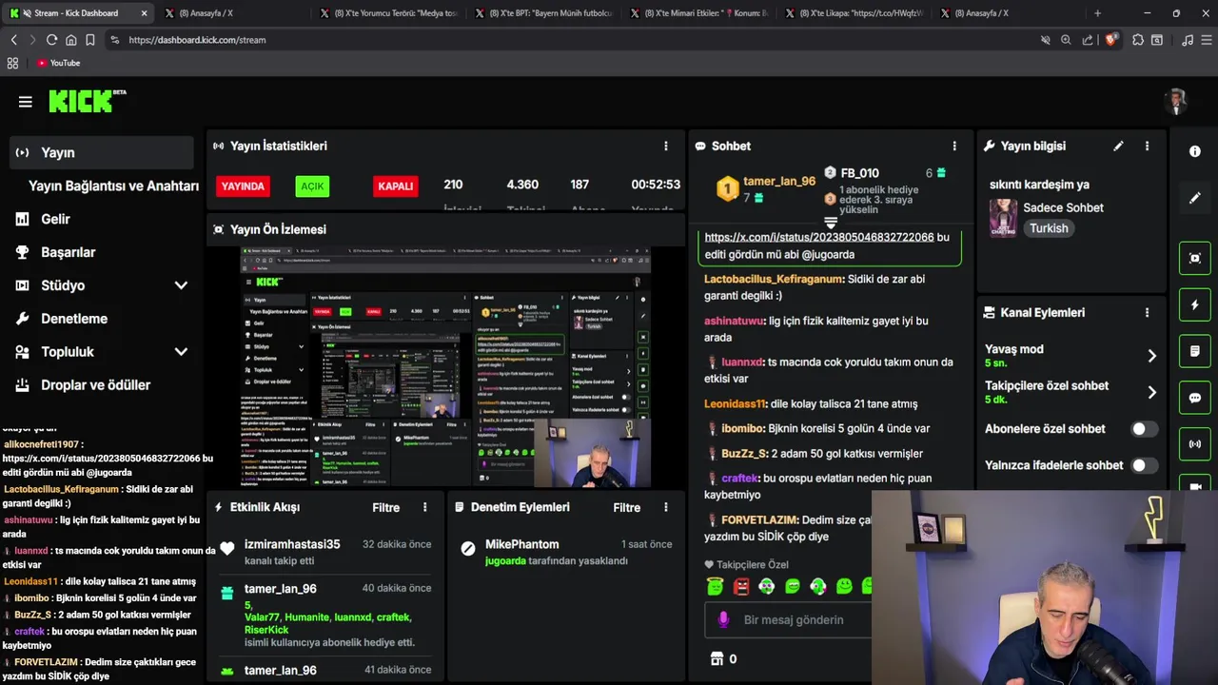Toggle the document widget icon in sidebar
Screen dimensions: 1218x685
pos(1195,351)
